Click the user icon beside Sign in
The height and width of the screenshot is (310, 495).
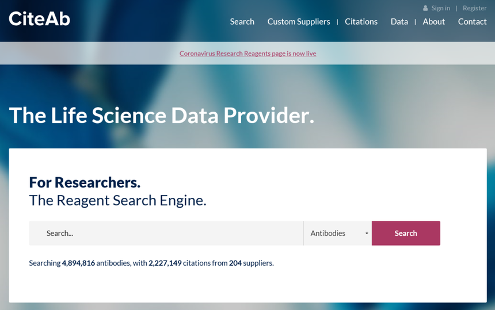[425, 8]
